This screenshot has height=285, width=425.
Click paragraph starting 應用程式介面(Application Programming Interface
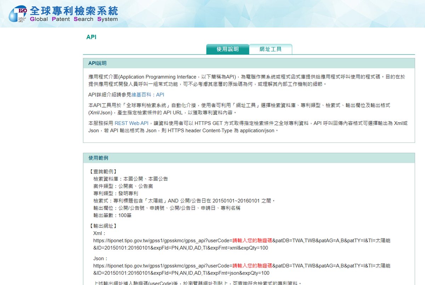(247, 81)
